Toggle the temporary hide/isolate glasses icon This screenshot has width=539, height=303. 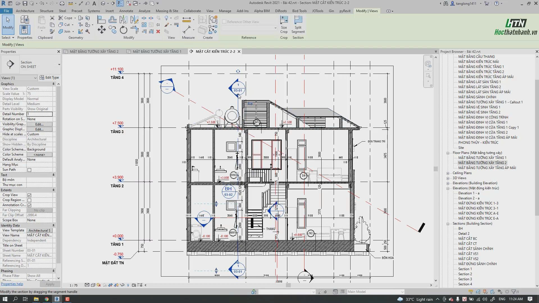[122, 285]
